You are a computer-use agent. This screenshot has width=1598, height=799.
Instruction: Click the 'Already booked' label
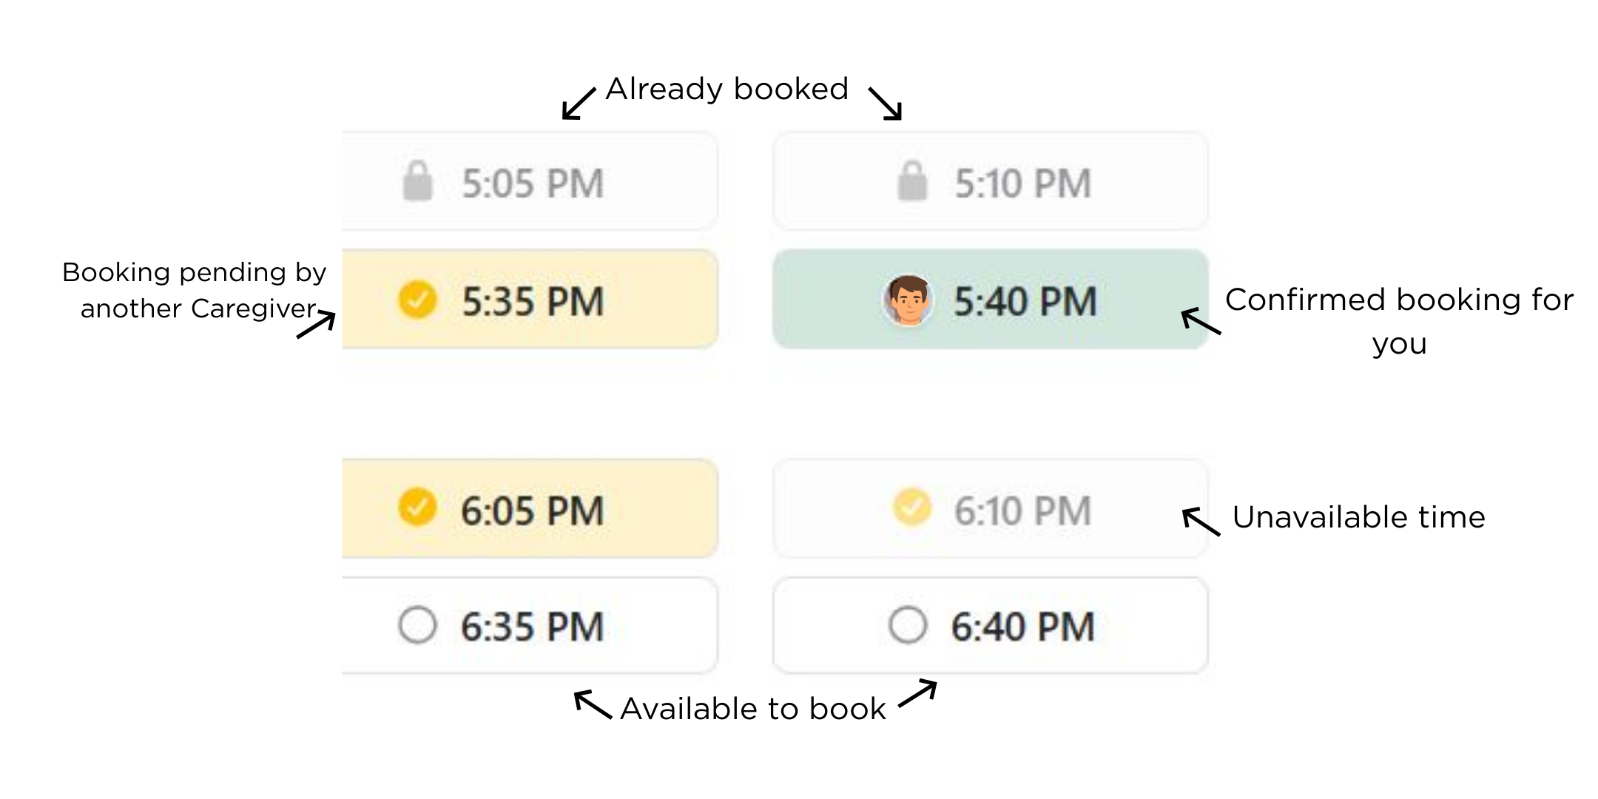(726, 90)
